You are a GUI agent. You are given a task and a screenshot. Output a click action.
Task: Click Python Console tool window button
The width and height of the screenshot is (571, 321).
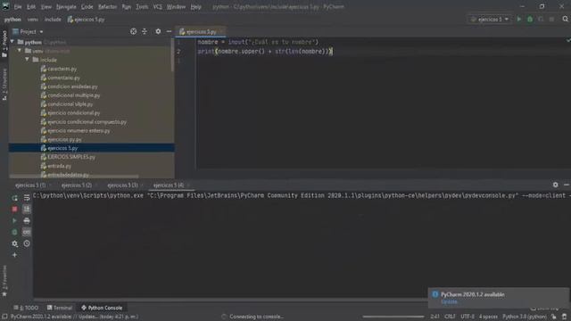[102, 308]
